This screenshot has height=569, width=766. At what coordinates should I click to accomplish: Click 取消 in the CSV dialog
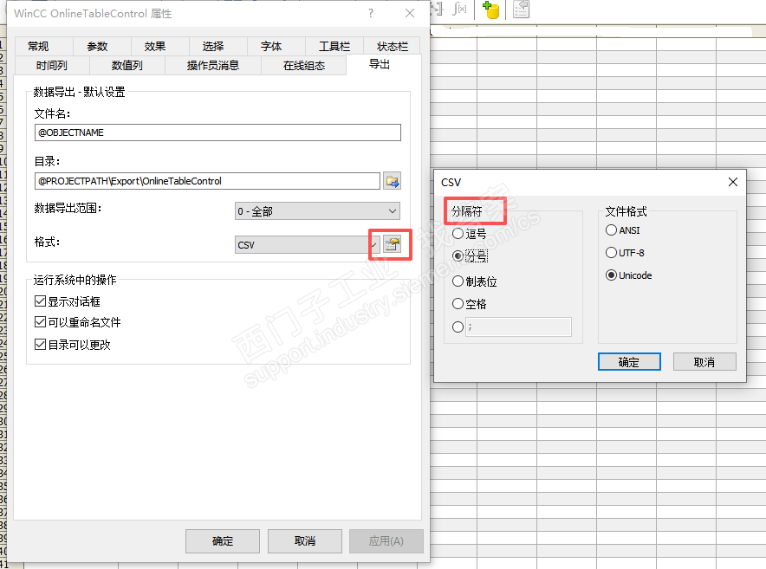(704, 362)
